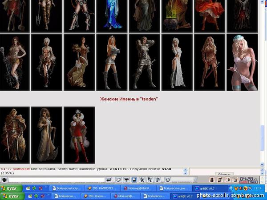Click the hand icon next to the bag
The image size is (267, 200).
point(227,180)
